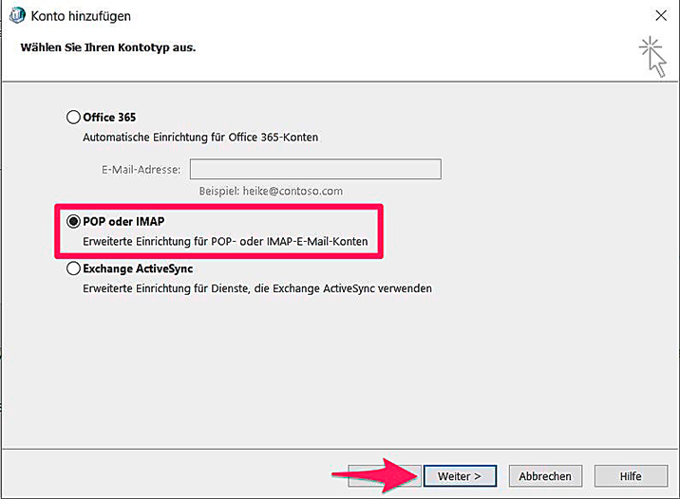The image size is (680, 499).
Task: Click the 'Automatische Einrichtung für Office 365-Konten' text
Action: coord(200,138)
